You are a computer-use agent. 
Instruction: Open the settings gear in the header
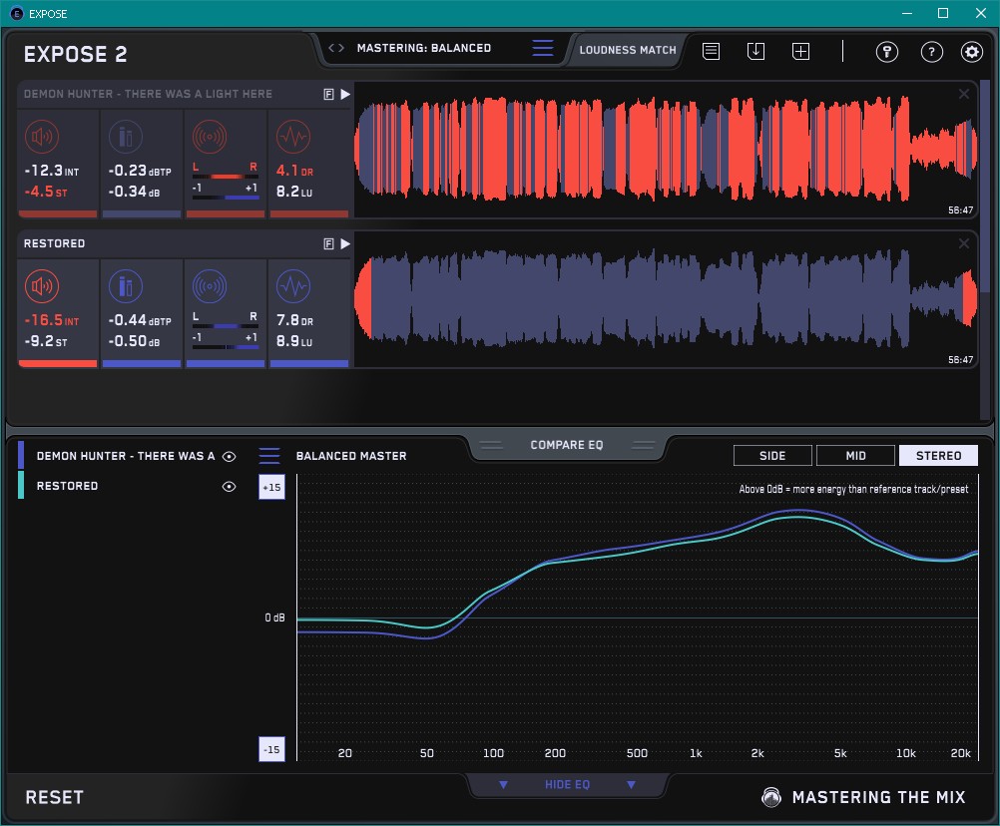(971, 52)
